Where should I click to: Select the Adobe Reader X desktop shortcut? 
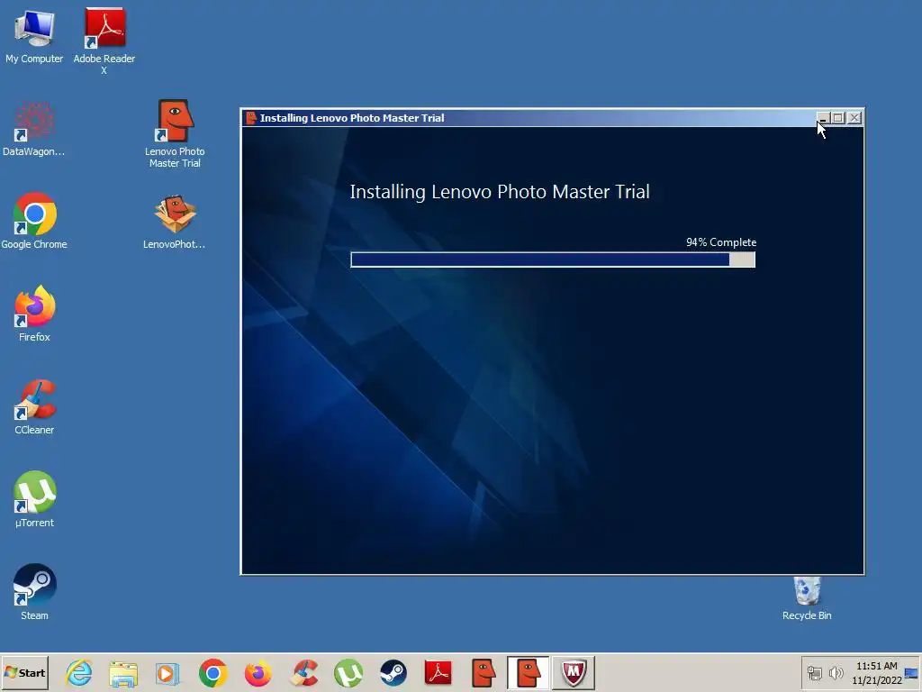[x=104, y=40]
